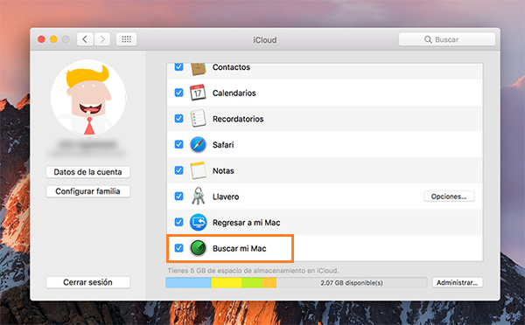Open Llavero Opciones... button

tap(449, 197)
